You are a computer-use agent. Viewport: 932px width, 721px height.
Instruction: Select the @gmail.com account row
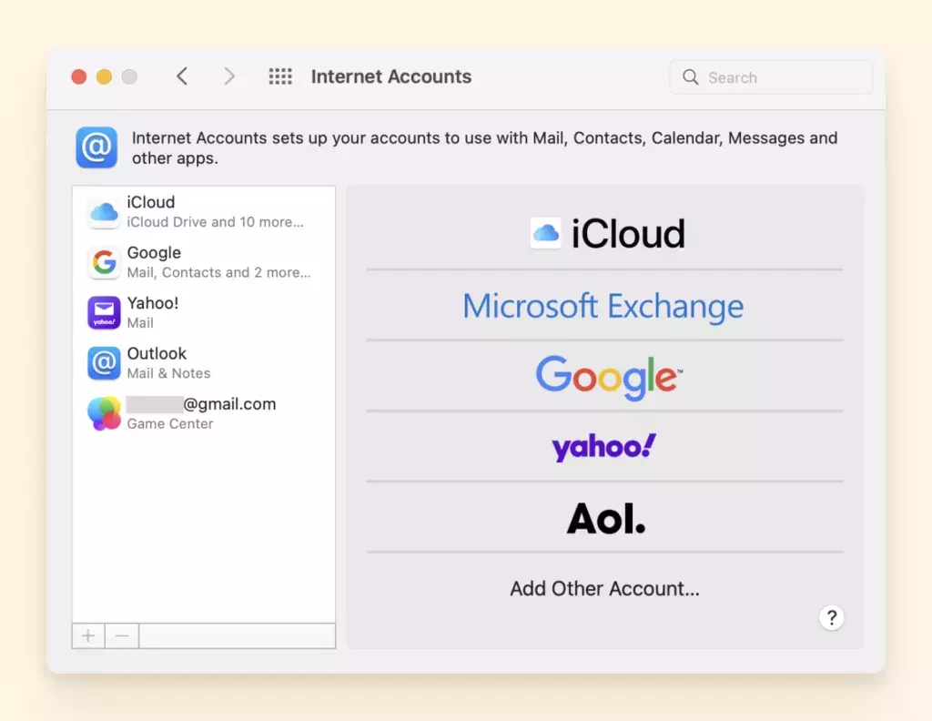pyautogui.click(x=204, y=413)
